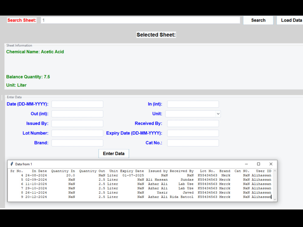303x227 pixels.
Task: Click the Search Sheet label
Action: [22, 20]
